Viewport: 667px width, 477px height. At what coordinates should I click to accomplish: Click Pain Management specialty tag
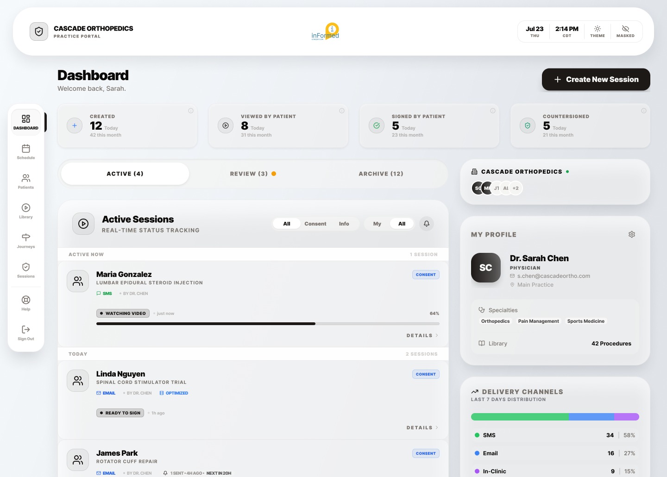pos(539,321)
